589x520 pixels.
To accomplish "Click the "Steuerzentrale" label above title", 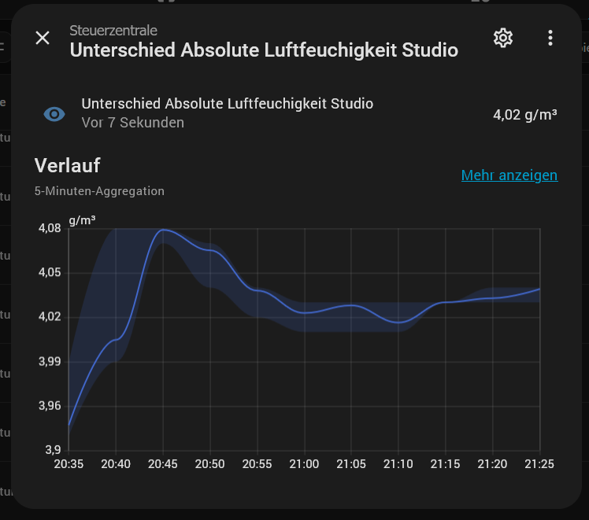I will coord(113,31).
